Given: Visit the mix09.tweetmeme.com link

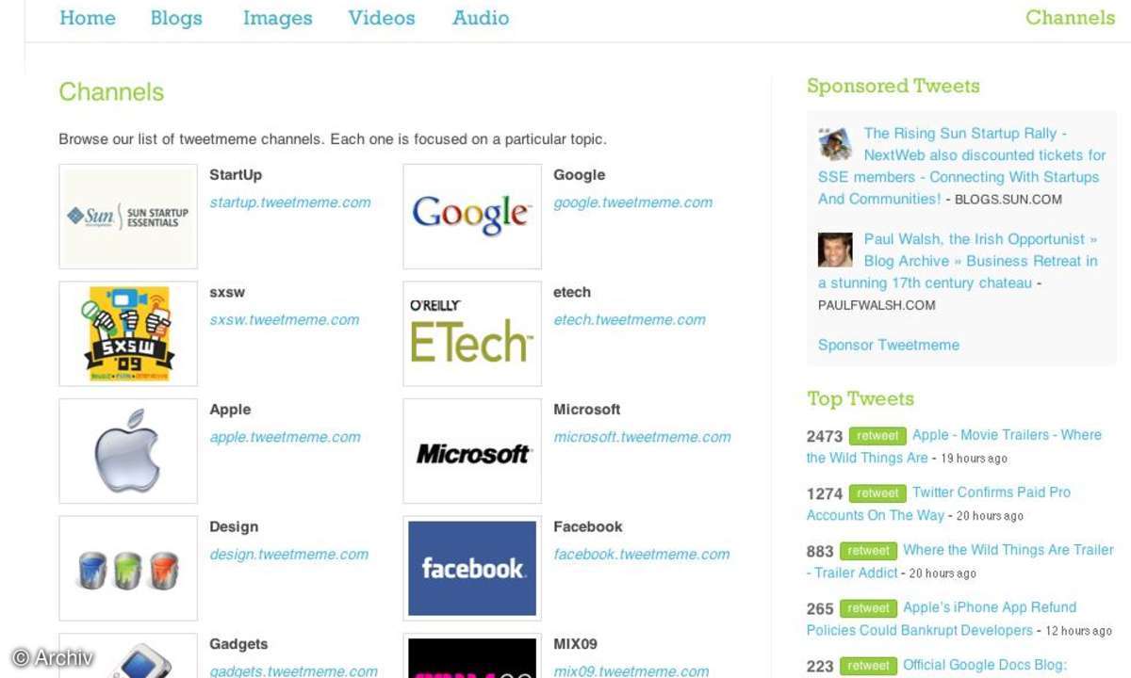Looking at the screenshot, I should click(631, 671).
